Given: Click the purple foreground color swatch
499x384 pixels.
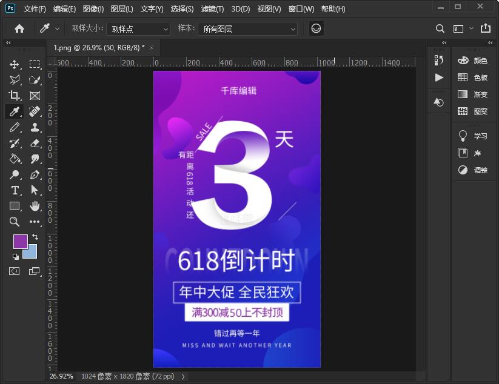Looking at the screenshot, I should (19, 240).
